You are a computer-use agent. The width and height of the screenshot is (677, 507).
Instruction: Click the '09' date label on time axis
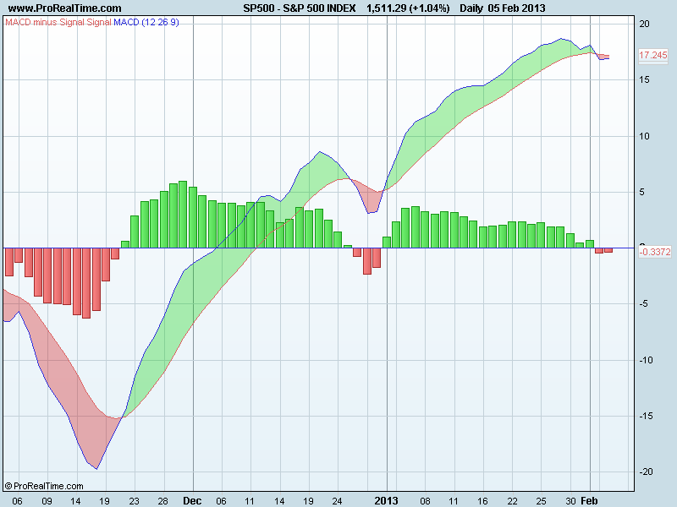coord(47,501)
